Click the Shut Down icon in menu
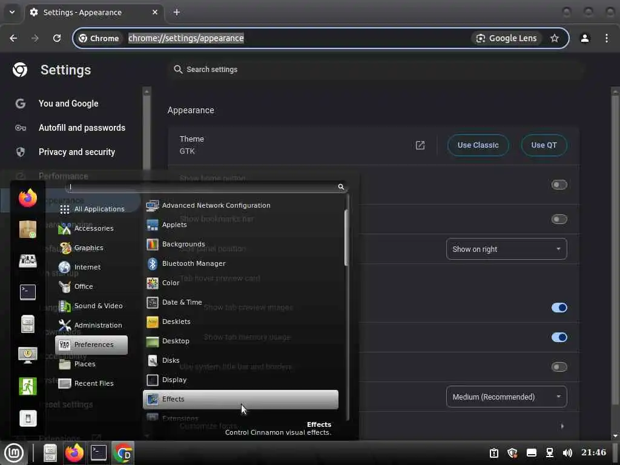The width and height of the screenshot is (620, 465). click(x=28, y=418)
